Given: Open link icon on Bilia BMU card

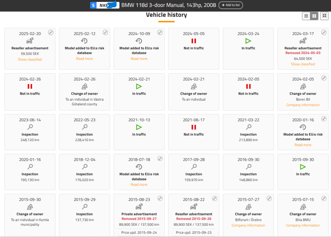Looking at the screenshot, I should click(324, 198).
